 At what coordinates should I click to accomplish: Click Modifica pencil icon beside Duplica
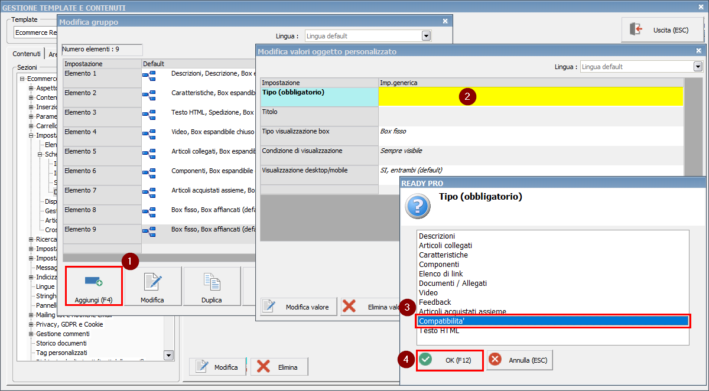pyautogui.click(x=152, y=282)
